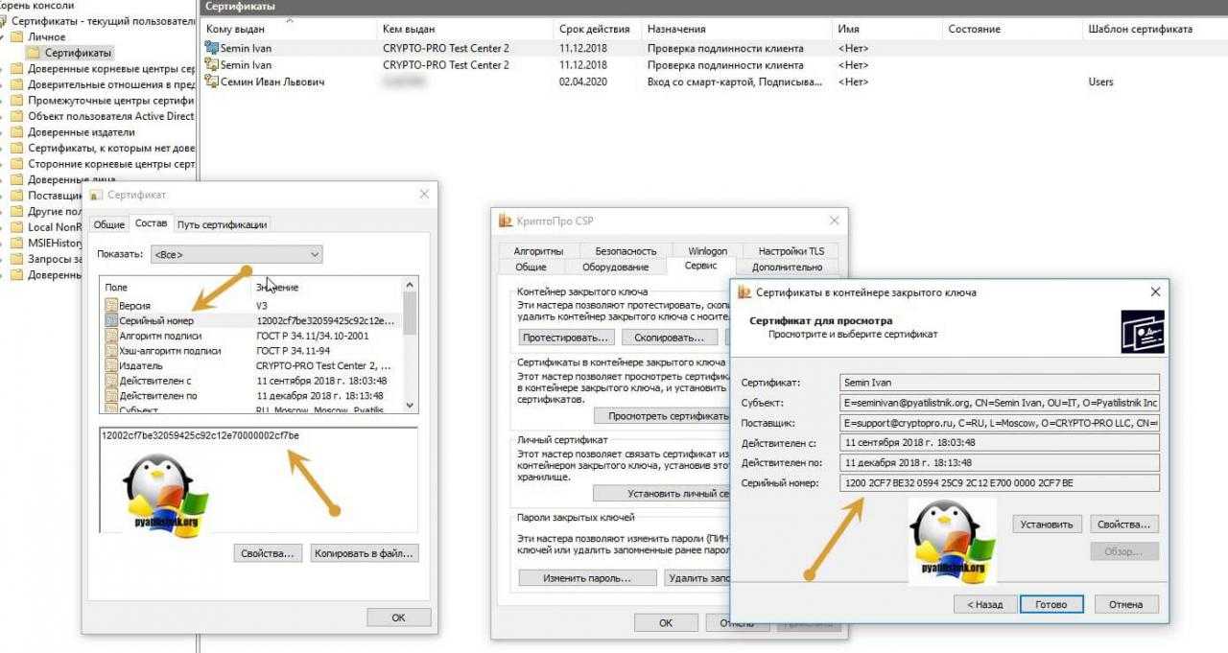Open the Показать dropdown with <Все>
Viewport: 1228px width, 653px height.
(x=237, y=254)
